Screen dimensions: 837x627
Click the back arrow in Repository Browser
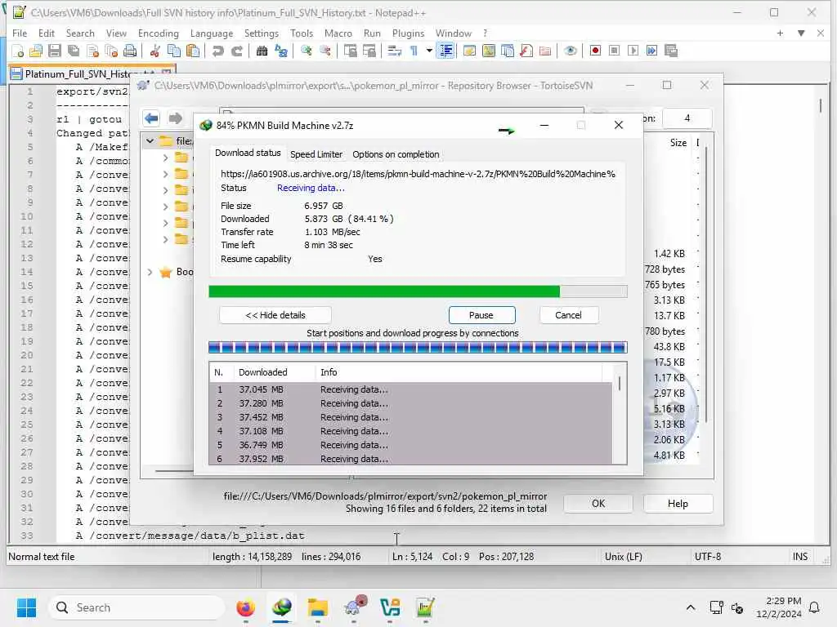pyautogui.click(x=151, y=118)
